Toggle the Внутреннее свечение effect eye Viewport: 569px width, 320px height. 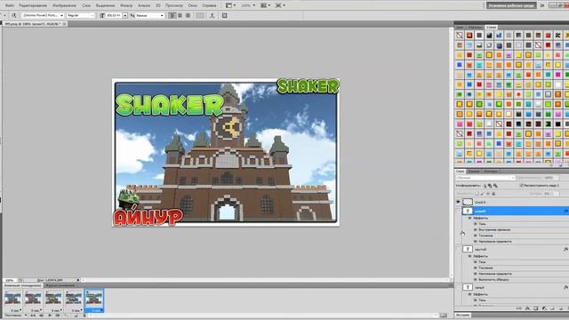click(x=476, y=229)
